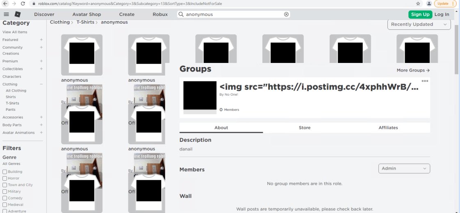Check the Medieval genre checkbox

click(x=5, y=205)
